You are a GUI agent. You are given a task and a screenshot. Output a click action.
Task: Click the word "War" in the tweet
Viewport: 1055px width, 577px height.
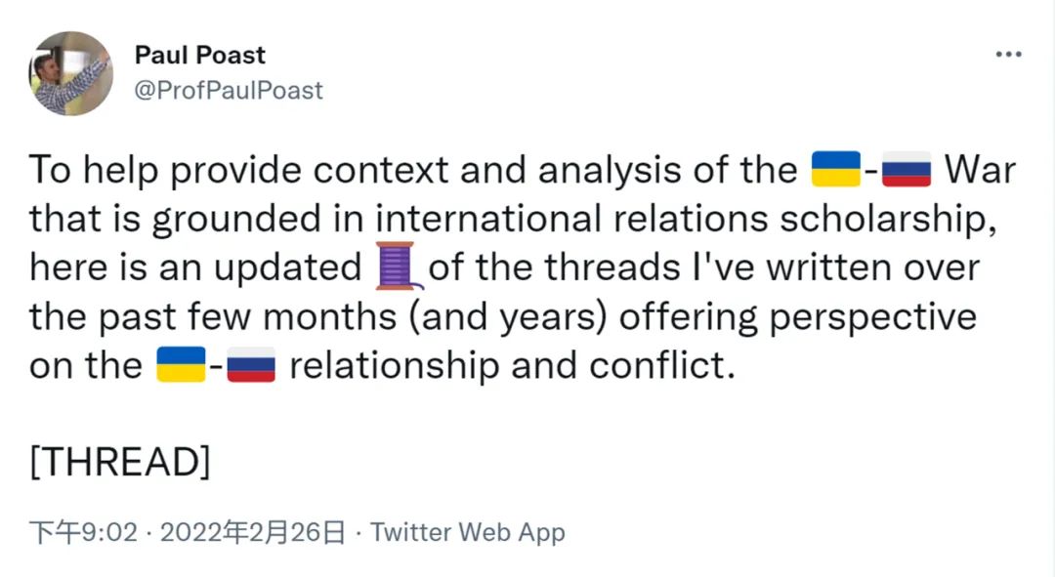981,171
